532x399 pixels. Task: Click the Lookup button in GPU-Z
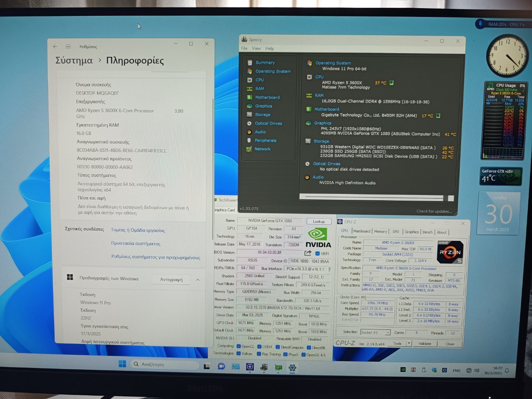(x=319, y=221)
